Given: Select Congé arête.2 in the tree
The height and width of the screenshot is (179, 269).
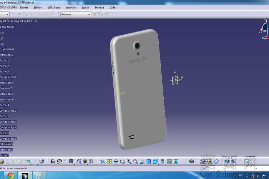Looking at the screenshot, I should click(8, 111).
